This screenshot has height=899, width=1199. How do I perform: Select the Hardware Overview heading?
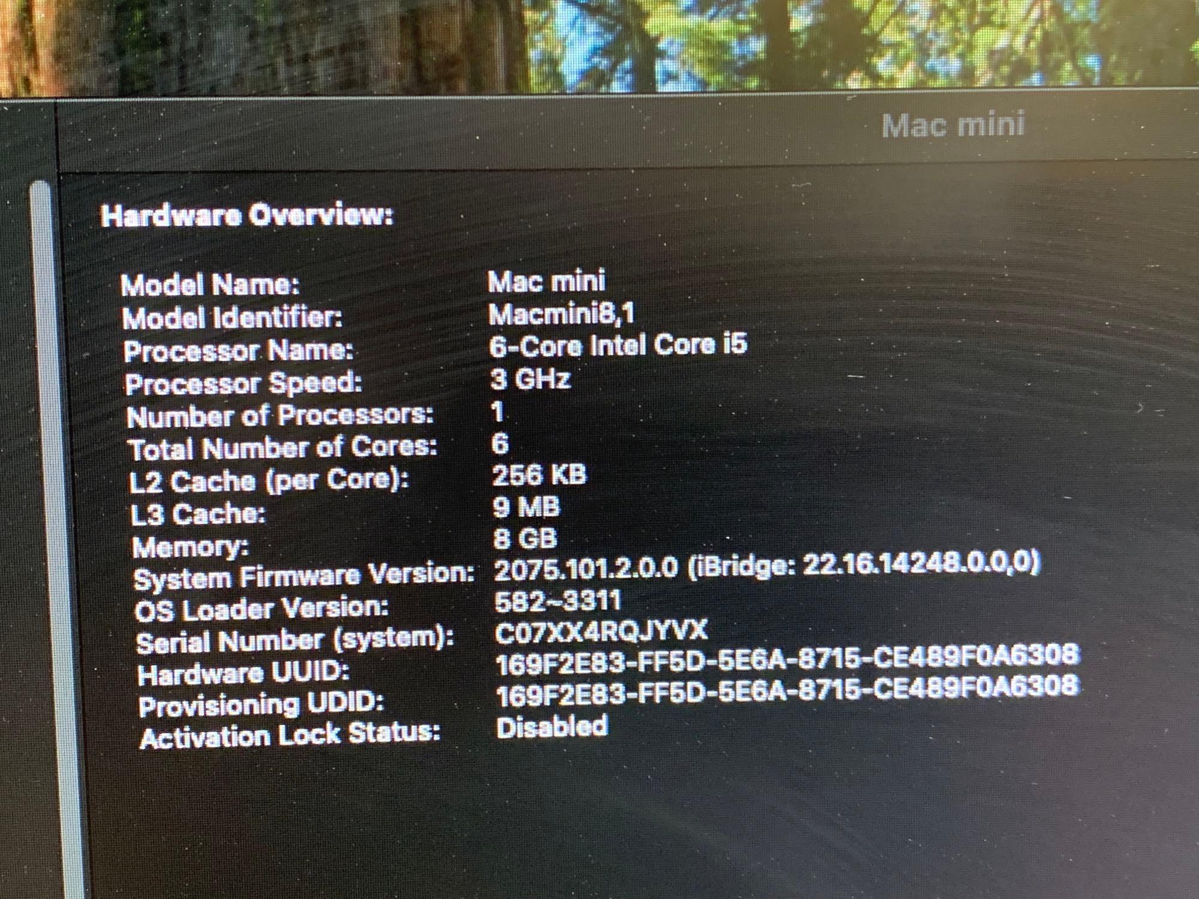tap(247, 216)
